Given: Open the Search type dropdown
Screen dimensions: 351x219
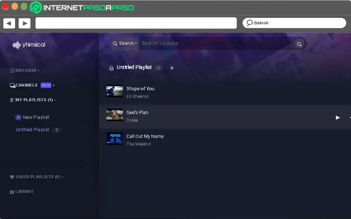Looking at the screenshot, I should [x=125, y=43].
